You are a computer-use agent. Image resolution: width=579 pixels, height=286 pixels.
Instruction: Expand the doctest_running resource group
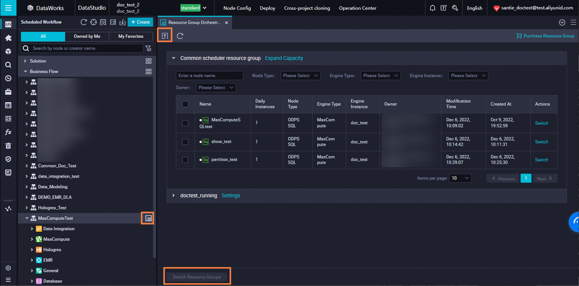pyautogui.click(x=173, y=195)
